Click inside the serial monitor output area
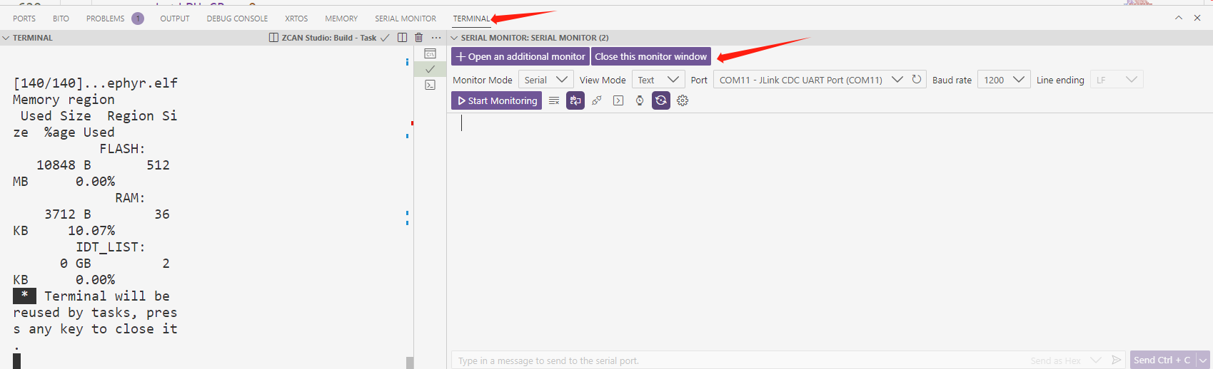1213x369 pixels. click(830, 232)
